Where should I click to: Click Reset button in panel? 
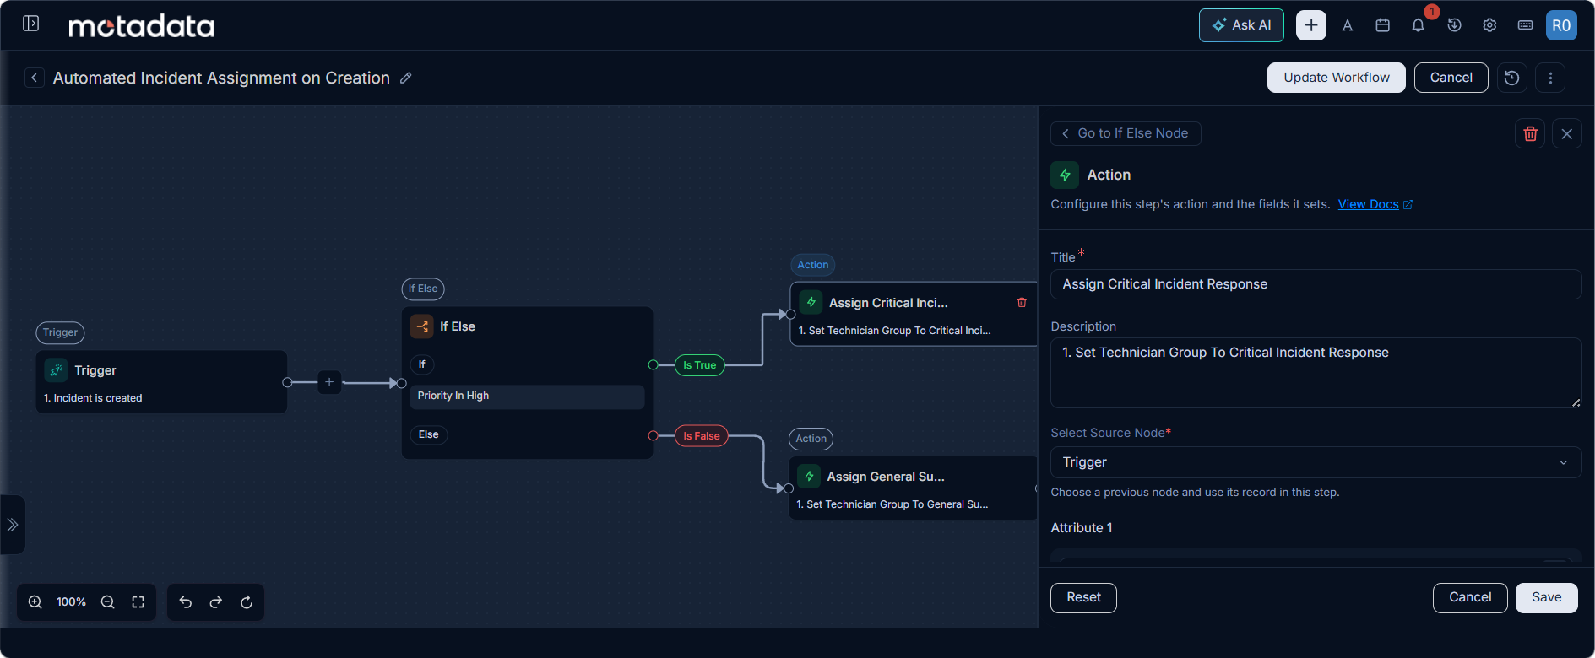click(x=1083, y=598)
